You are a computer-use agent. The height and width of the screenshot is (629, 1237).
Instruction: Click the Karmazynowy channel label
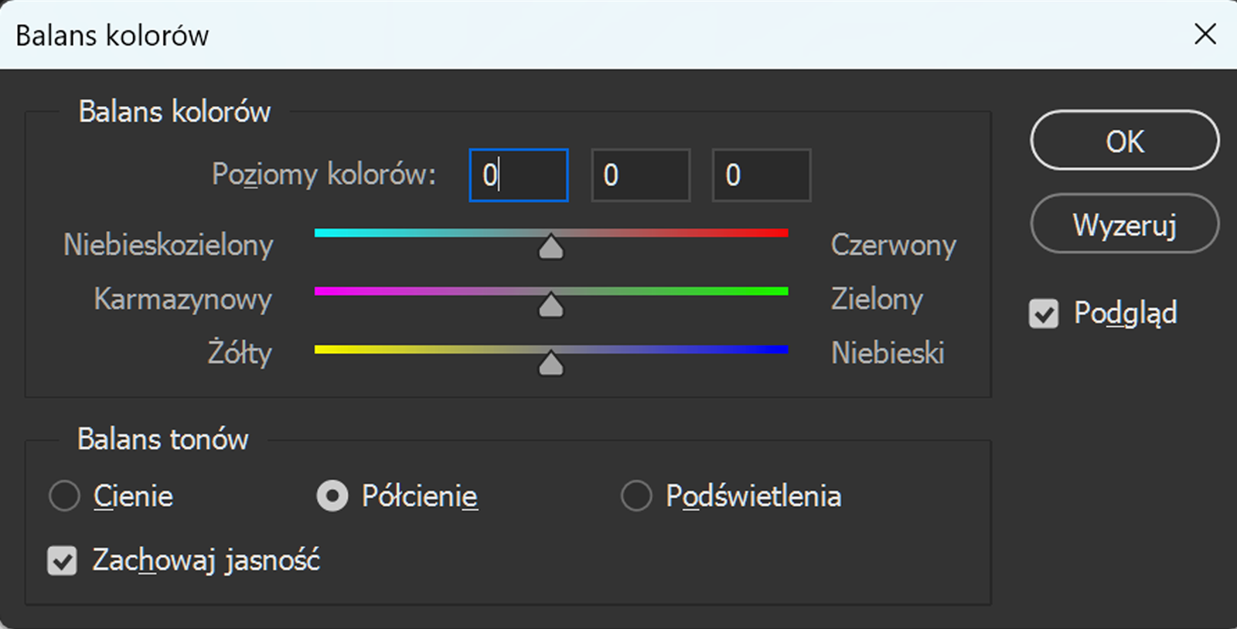tap(182, 300)
